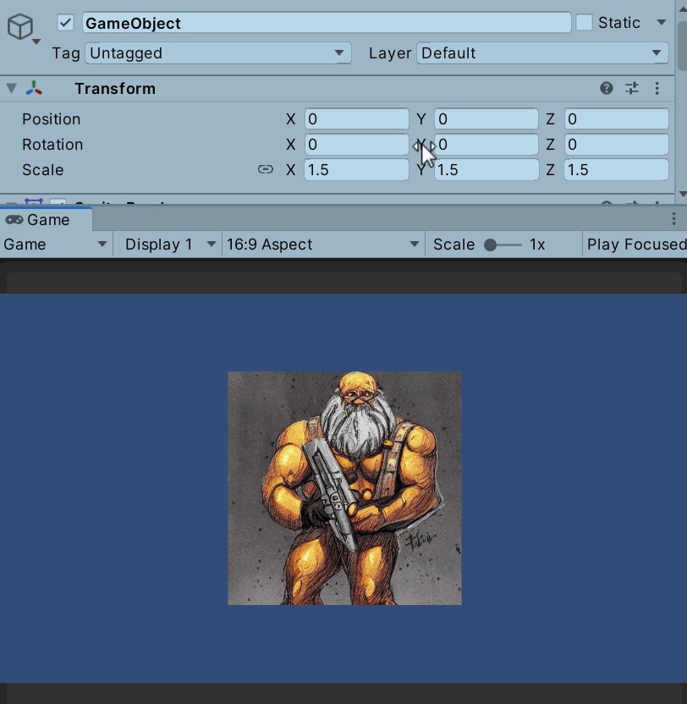Select the Game tab
Screen dimensions: 687x704
(x=47, y=219)
